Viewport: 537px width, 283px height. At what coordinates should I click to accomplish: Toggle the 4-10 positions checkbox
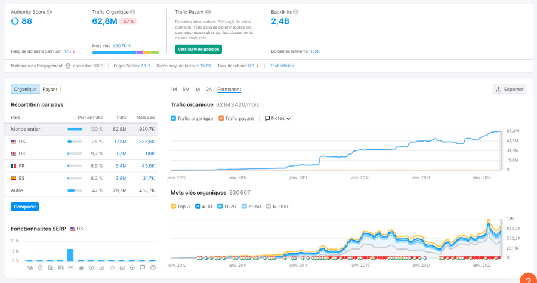click(x=197, y=206)
